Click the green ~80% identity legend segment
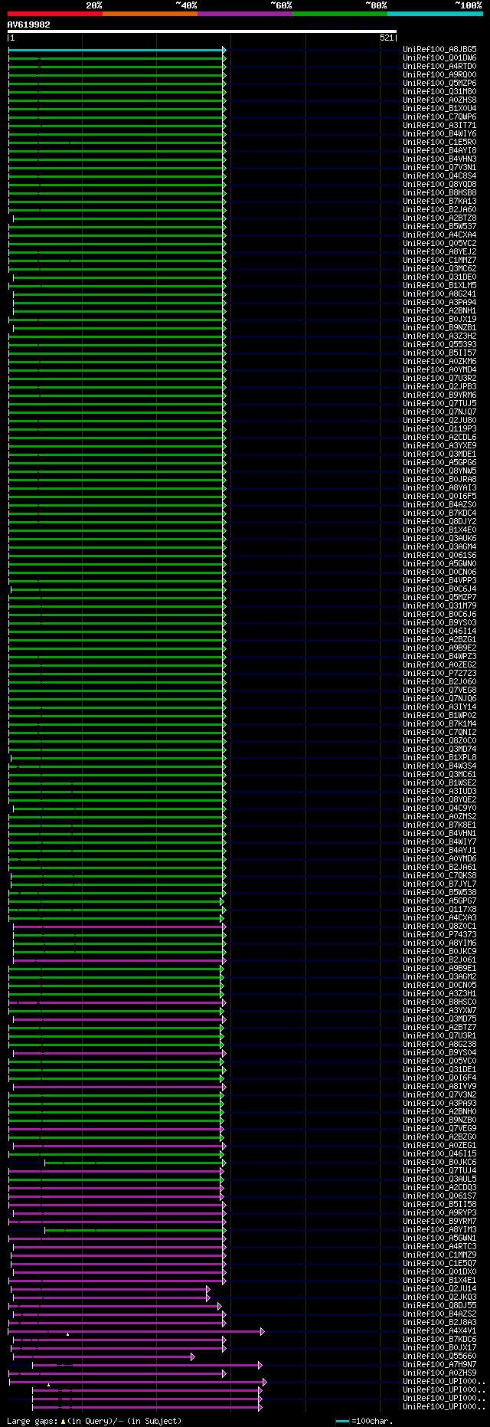This screenshot has width=490, height=1427. click(x=339, y=13)
